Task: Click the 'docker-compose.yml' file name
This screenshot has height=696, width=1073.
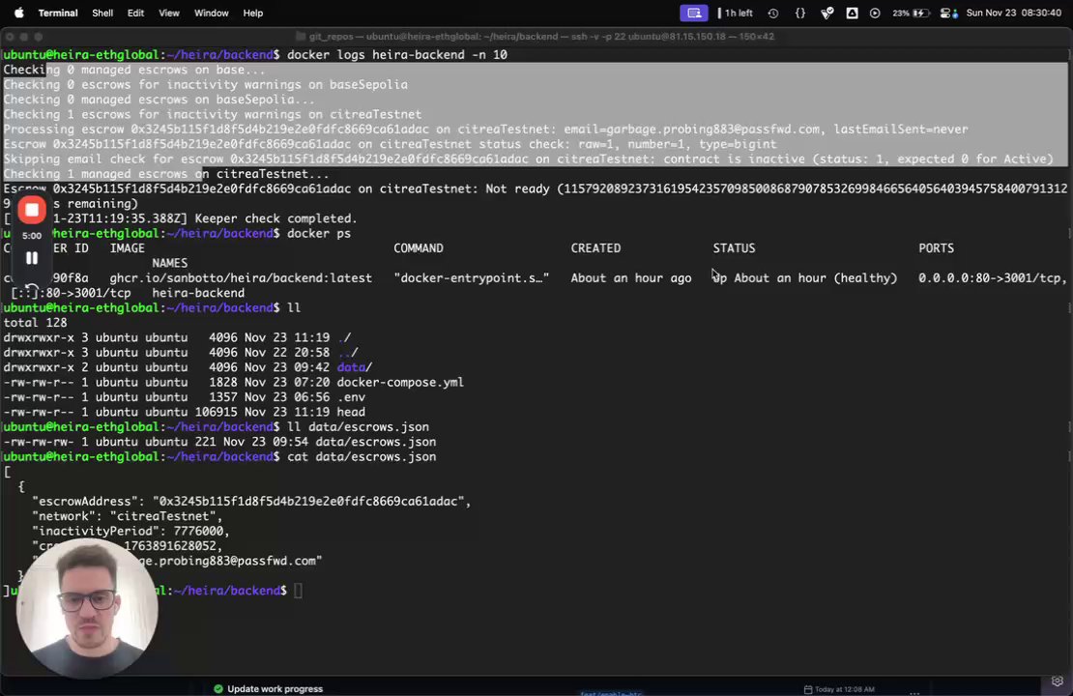Action: point(400,382)
